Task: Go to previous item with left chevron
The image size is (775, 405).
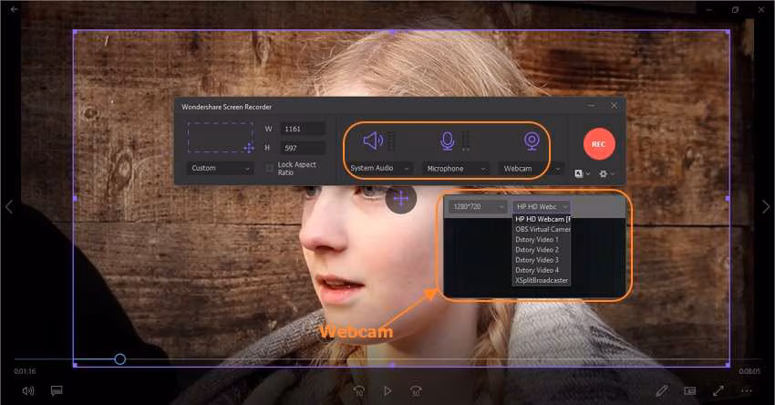Action: coord(9,207)
